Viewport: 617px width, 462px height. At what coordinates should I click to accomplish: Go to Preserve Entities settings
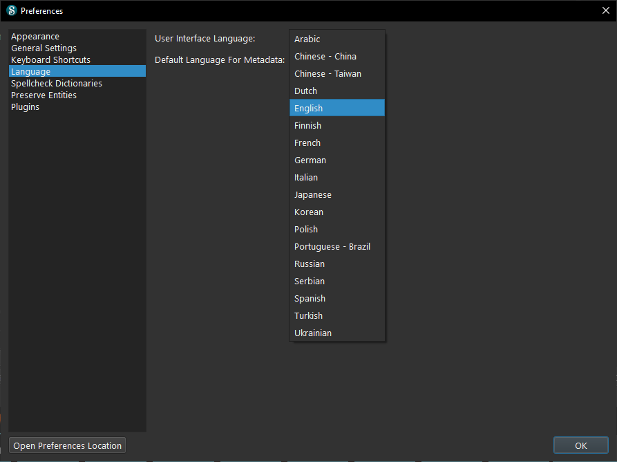(44, 95)
